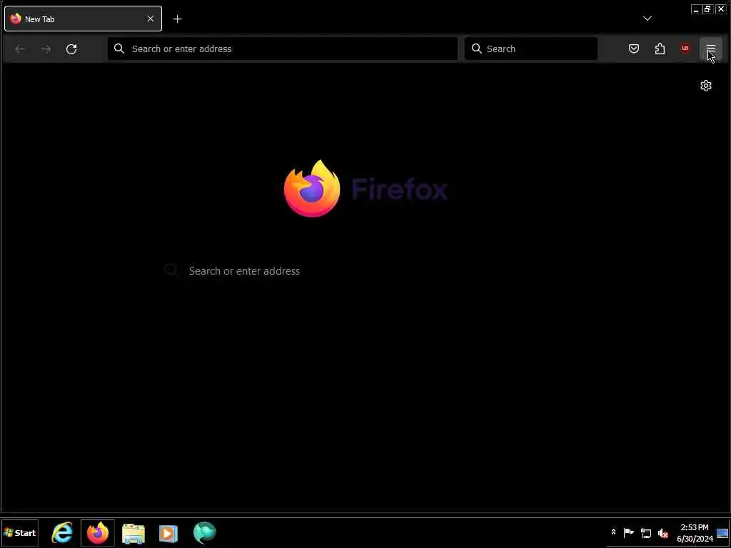731x548 pixels.
Task: Click the new tab page search field
Action: click(x=365, y=270)
